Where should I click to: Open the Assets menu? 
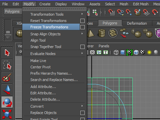coord(95,4)
